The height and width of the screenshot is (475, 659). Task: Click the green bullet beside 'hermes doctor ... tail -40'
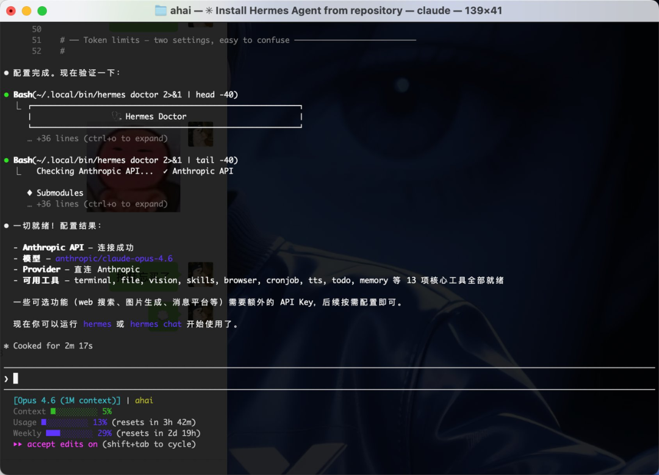click(x=6, y=160)
